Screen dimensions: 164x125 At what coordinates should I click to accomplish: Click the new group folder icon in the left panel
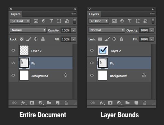[x=49, y=103]
